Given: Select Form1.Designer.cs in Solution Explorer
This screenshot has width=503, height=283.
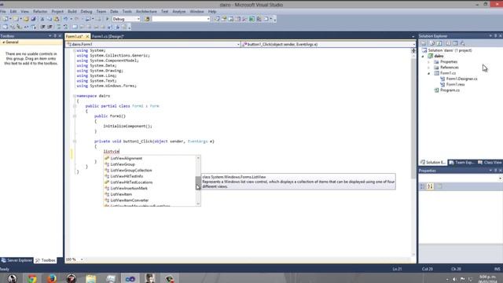Looking at the screenshot, I should [x=461, y=79].
